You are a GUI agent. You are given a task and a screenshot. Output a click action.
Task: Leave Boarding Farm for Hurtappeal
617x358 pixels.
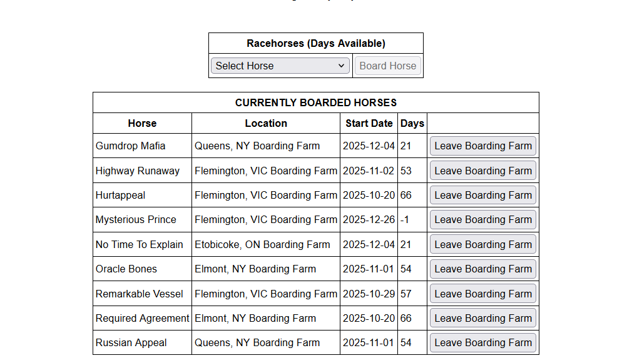482,195
